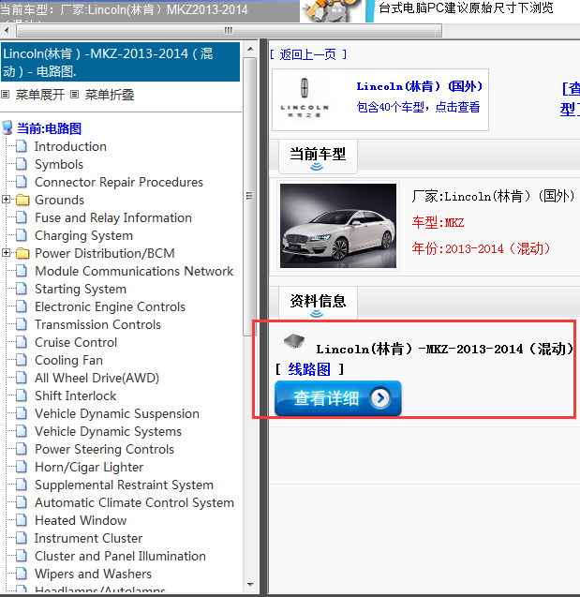The image size is (580, 597).
Task: Click the page icon beside Automatic Climate Control System
Action: [x=22, y=502]
